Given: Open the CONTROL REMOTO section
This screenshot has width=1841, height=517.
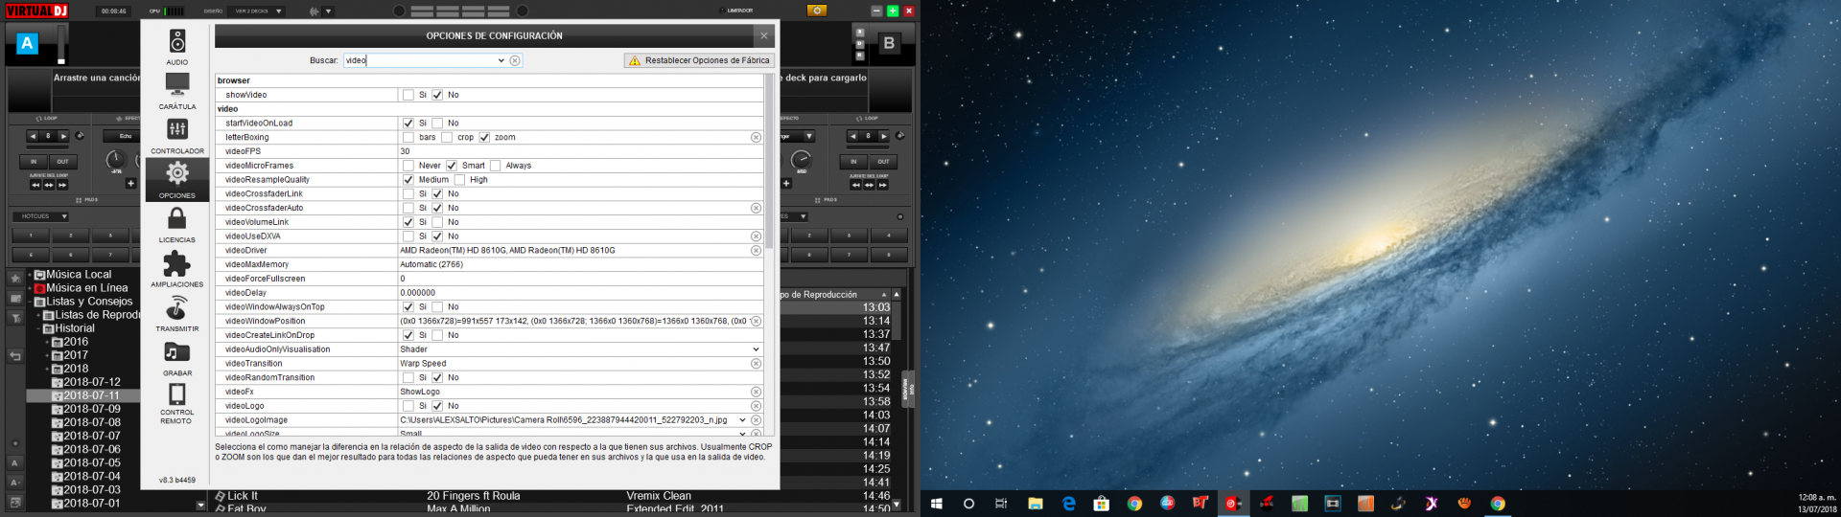Looking at the screenshot, I should point(177,403).
